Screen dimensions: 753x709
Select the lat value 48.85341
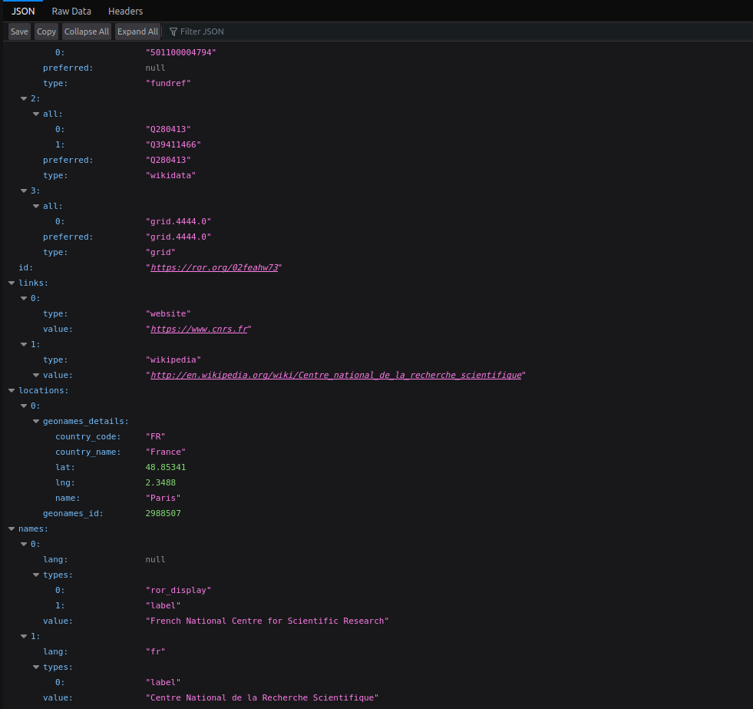pos(166,467)
